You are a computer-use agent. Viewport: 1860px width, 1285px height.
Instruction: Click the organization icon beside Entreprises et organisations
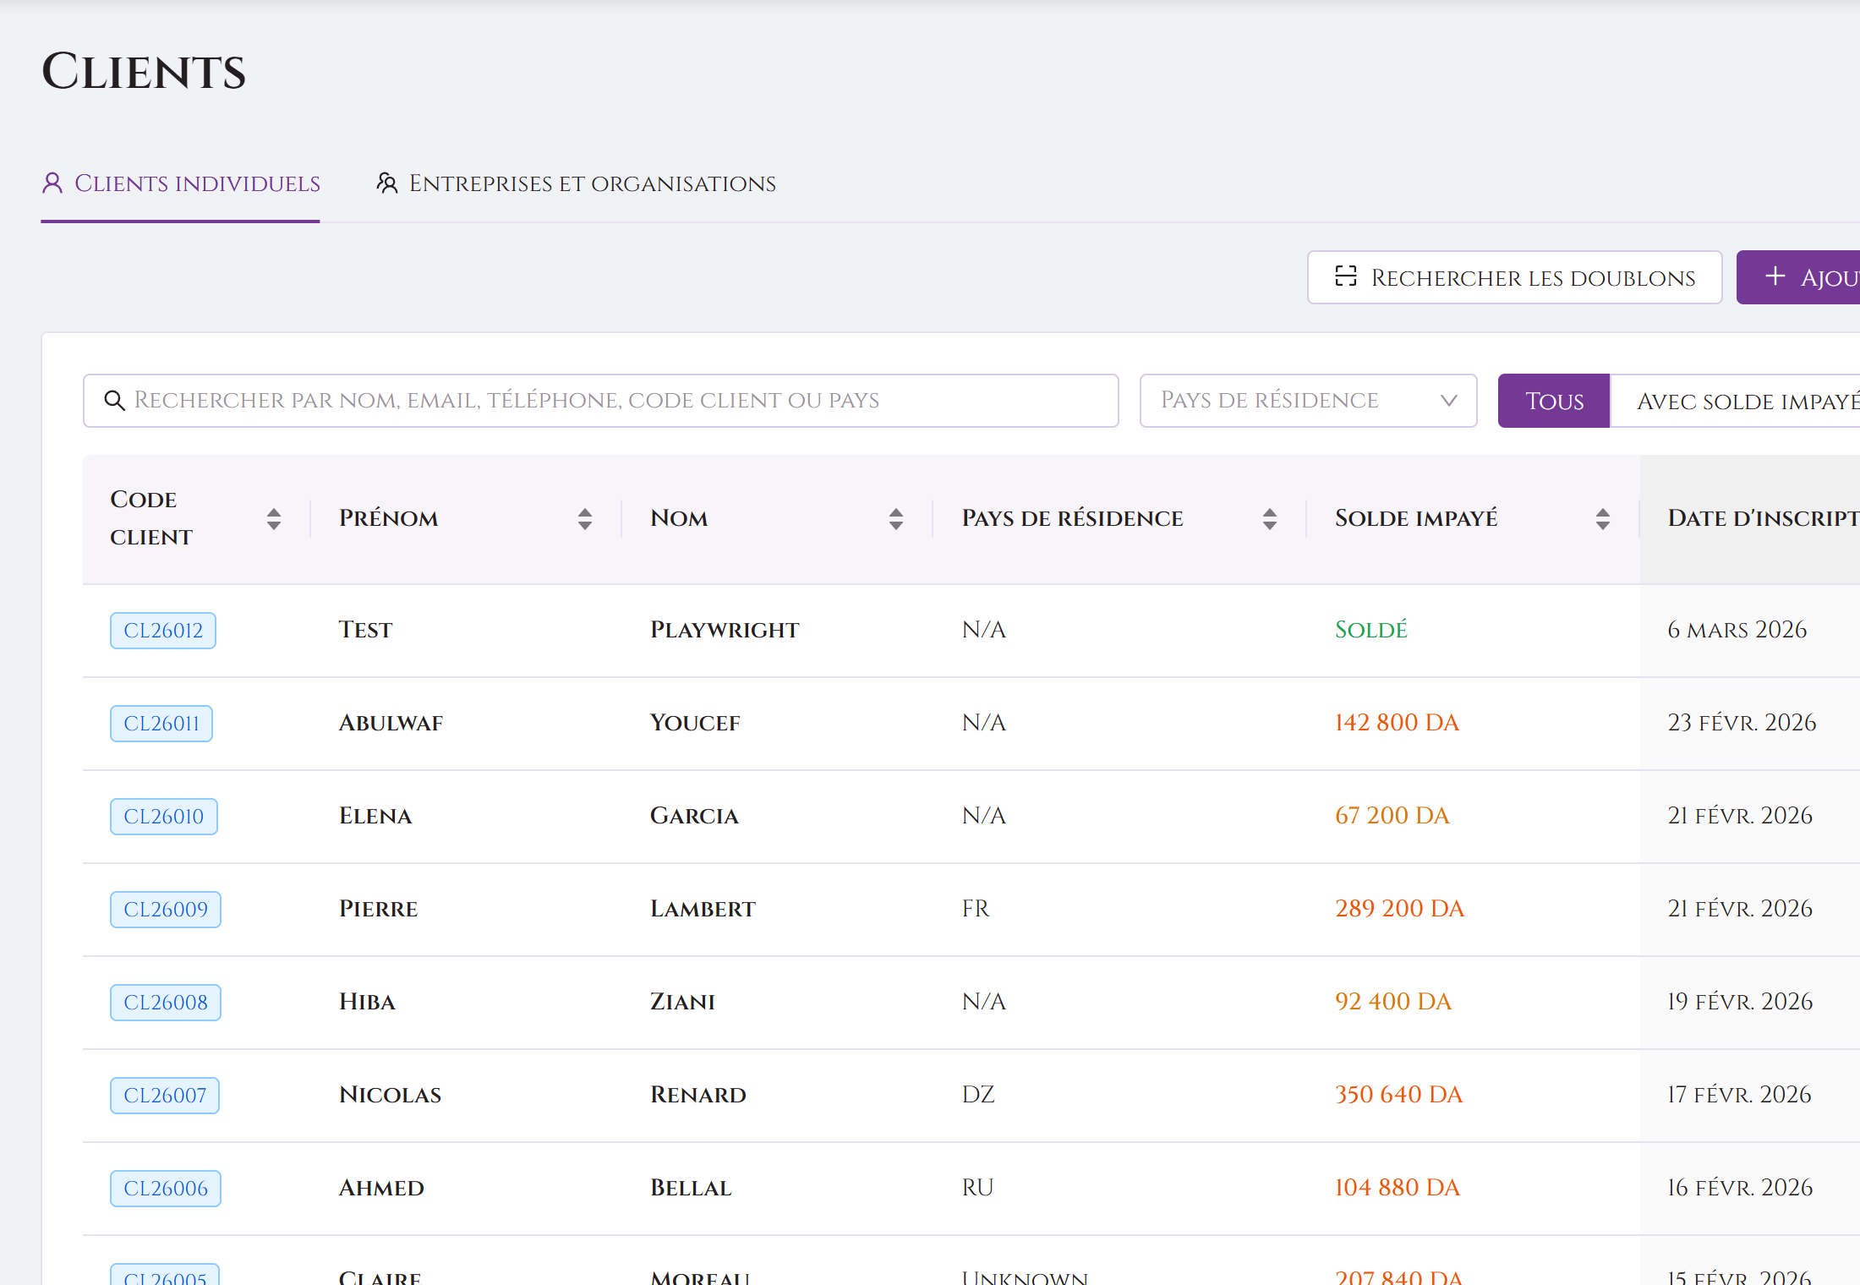(387, 183)
